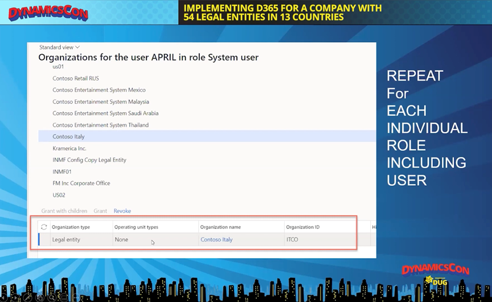Sort by Organization type column header
Viewport: 492px width, 302px height.
click(71, 227)
